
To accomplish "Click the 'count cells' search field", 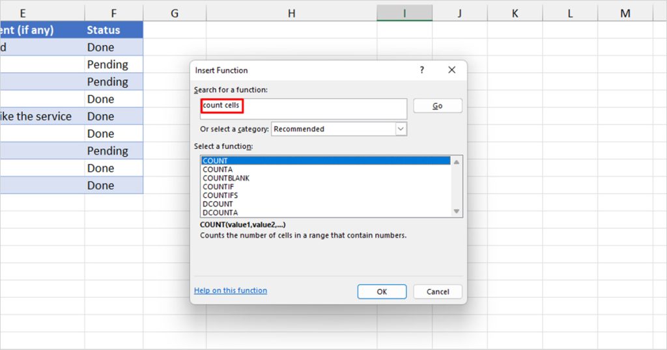I will tap(304, 109).
